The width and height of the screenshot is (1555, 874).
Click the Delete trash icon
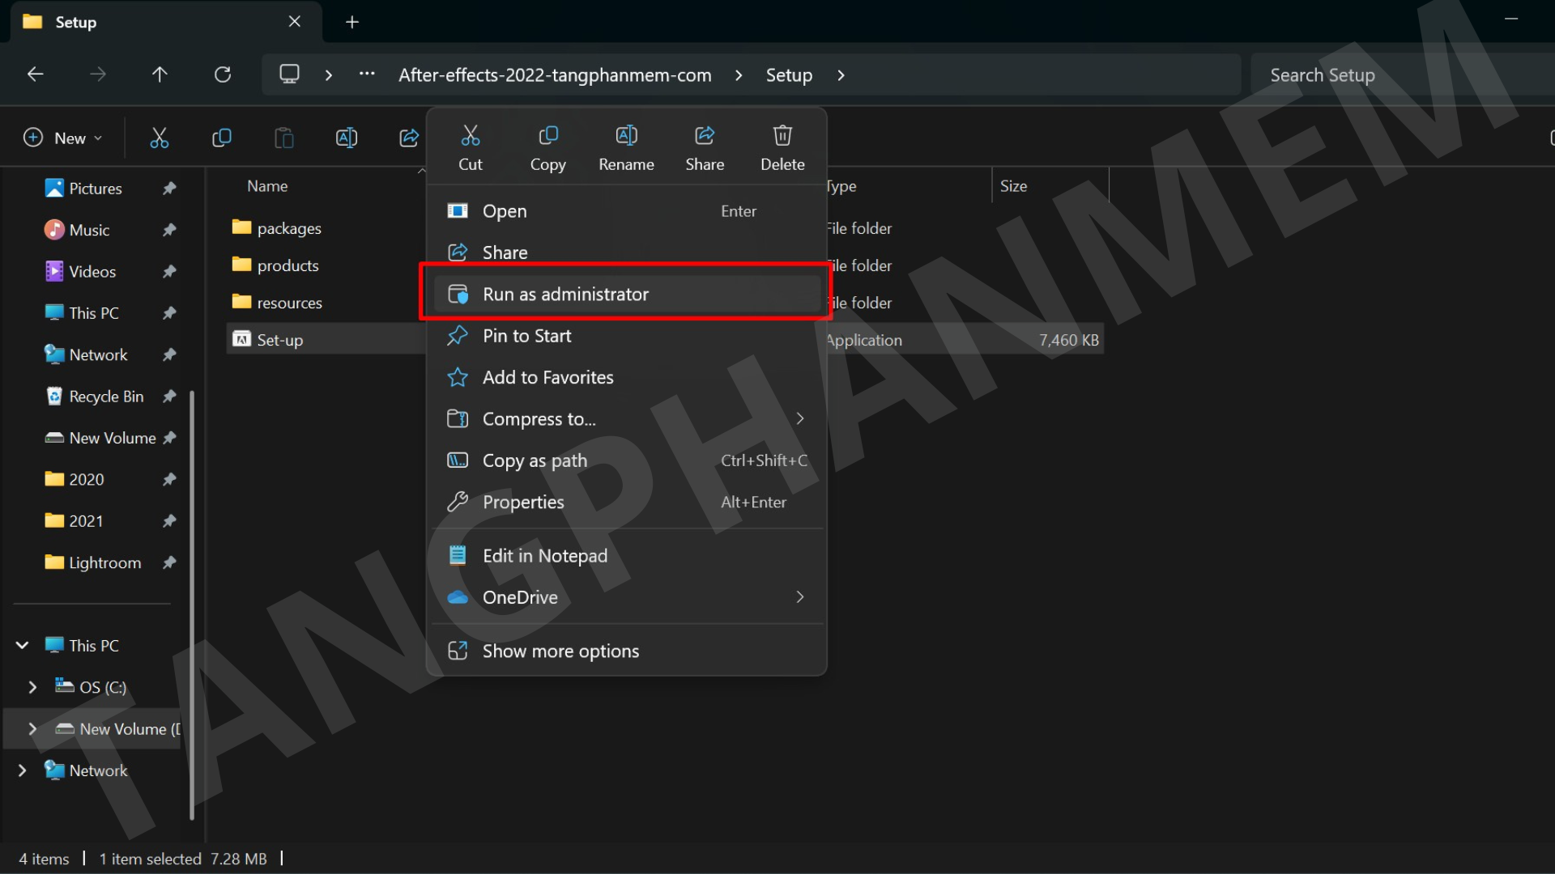pyautogui.click(x=782, y=148)
